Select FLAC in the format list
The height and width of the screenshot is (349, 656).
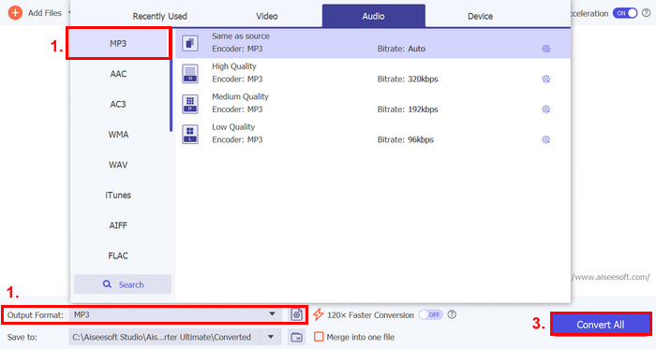(118, 255)
